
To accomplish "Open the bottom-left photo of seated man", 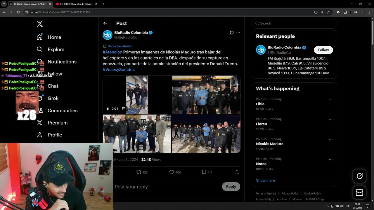I will [x=137, y=134].
